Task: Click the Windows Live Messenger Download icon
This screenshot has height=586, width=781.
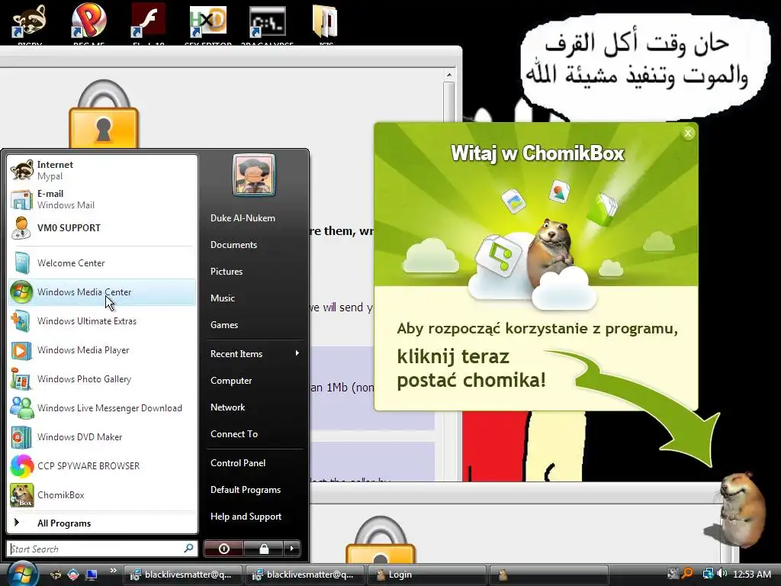Action: pos(21,408)
